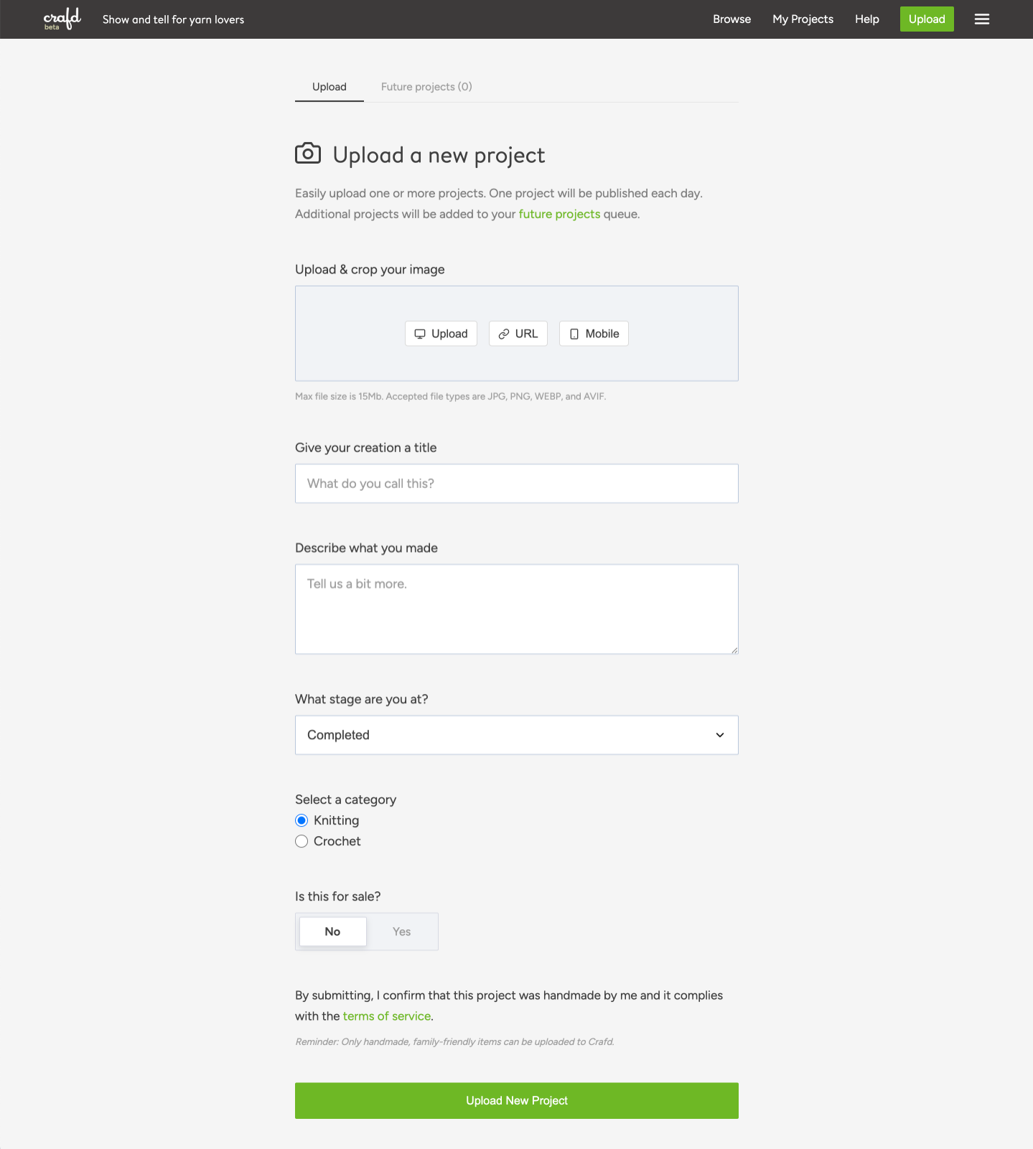Viewport: 1033px width, 1149px height.
Task: Click the dropdown chevron next to Completed
Action: click(719, 735)
